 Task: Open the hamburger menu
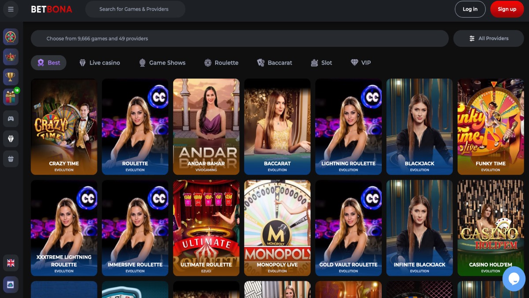click(11, 9)
